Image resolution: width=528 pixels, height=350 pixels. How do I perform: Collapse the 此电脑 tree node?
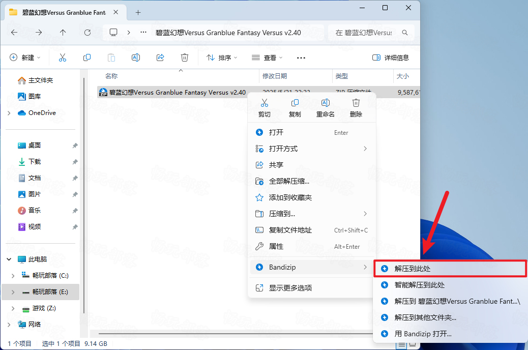(x=9, y=259)
